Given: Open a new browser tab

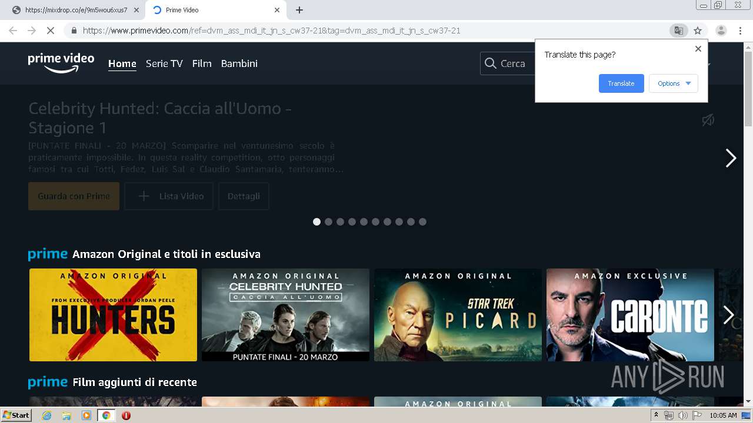Looking at the screenshot, I should tap(299, 10).
